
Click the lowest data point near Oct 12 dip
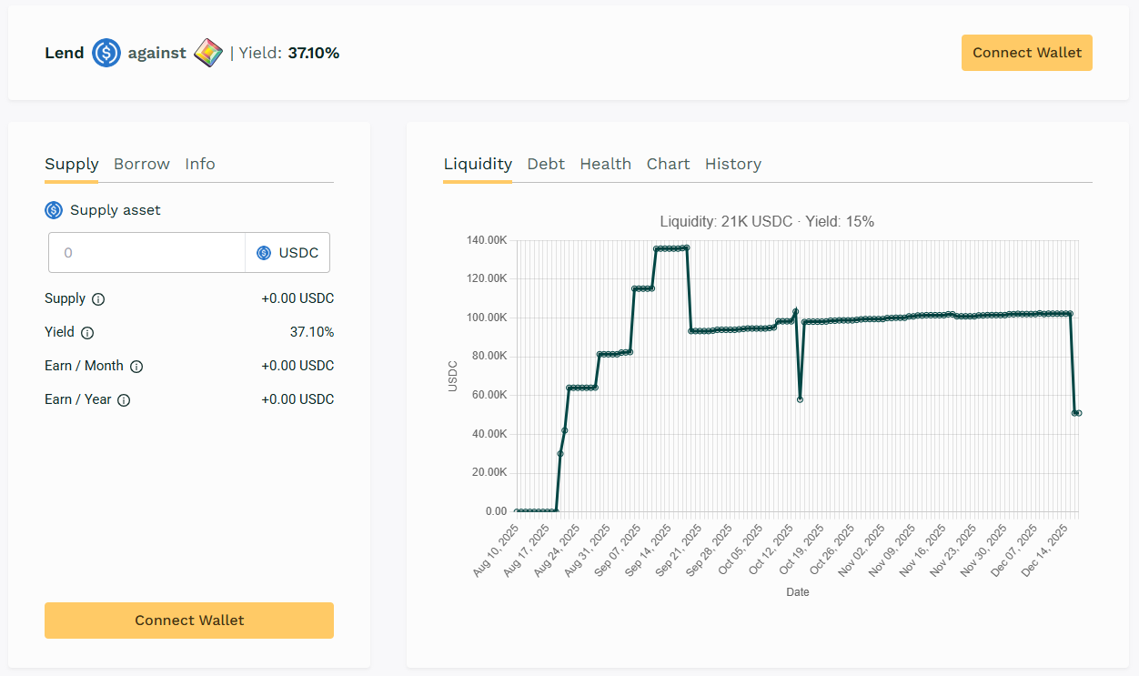[x=800, y=399]
